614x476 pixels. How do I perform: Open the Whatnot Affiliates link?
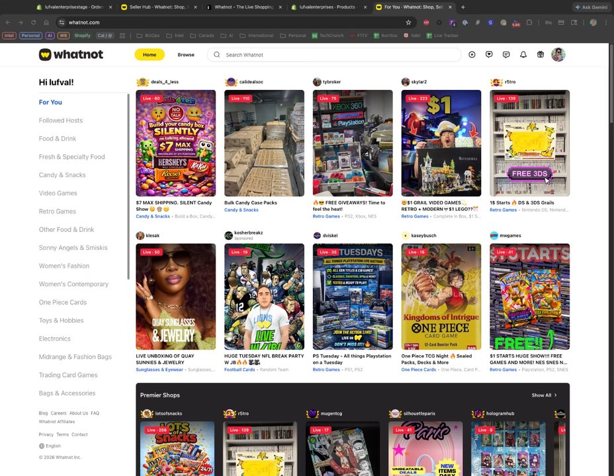(57, 422)
